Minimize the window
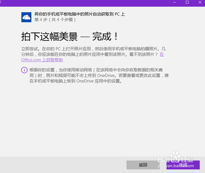This screenshot has height=173, width=205. tap(174, 2)
